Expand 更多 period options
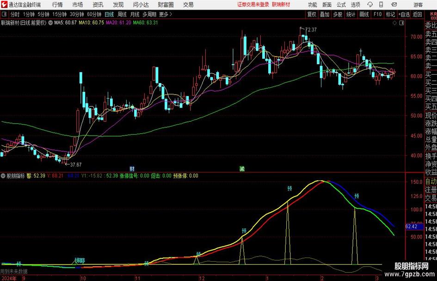This screenshot has height=281, width=437. [x=166, y=14]
